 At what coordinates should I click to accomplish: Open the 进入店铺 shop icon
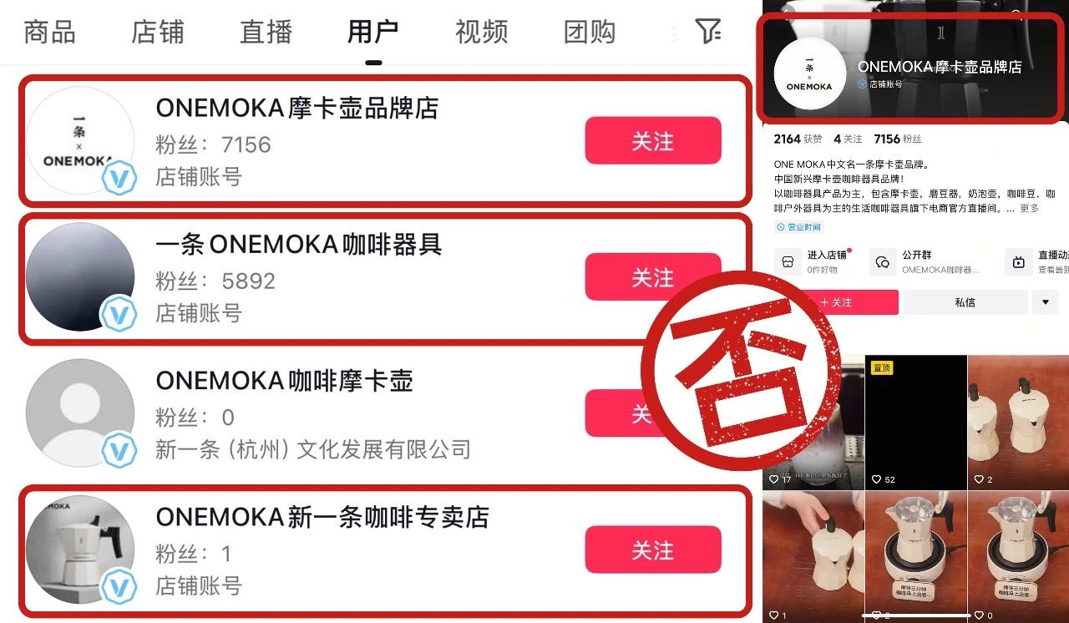[788, 261]
